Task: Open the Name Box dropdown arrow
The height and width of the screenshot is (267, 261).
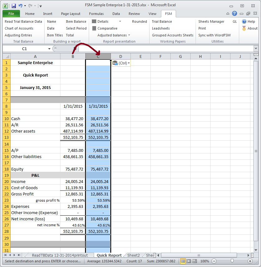Action: (49, 49)
